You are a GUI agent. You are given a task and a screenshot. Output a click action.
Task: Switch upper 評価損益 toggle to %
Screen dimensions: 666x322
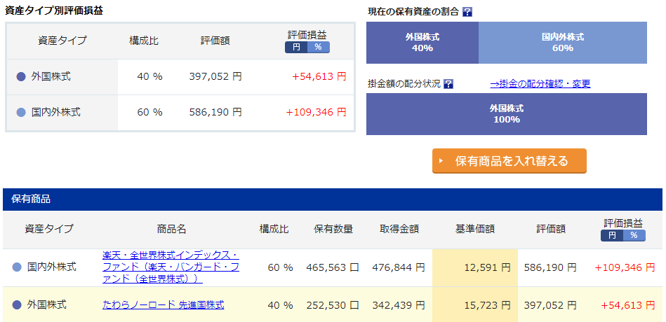[x=319, y=47]
